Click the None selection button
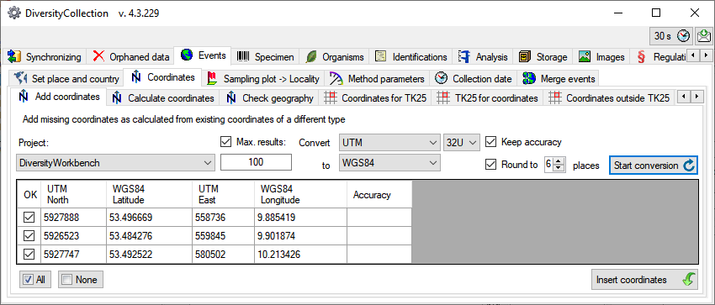The image size is (715, 305). (x=81, y=280)
